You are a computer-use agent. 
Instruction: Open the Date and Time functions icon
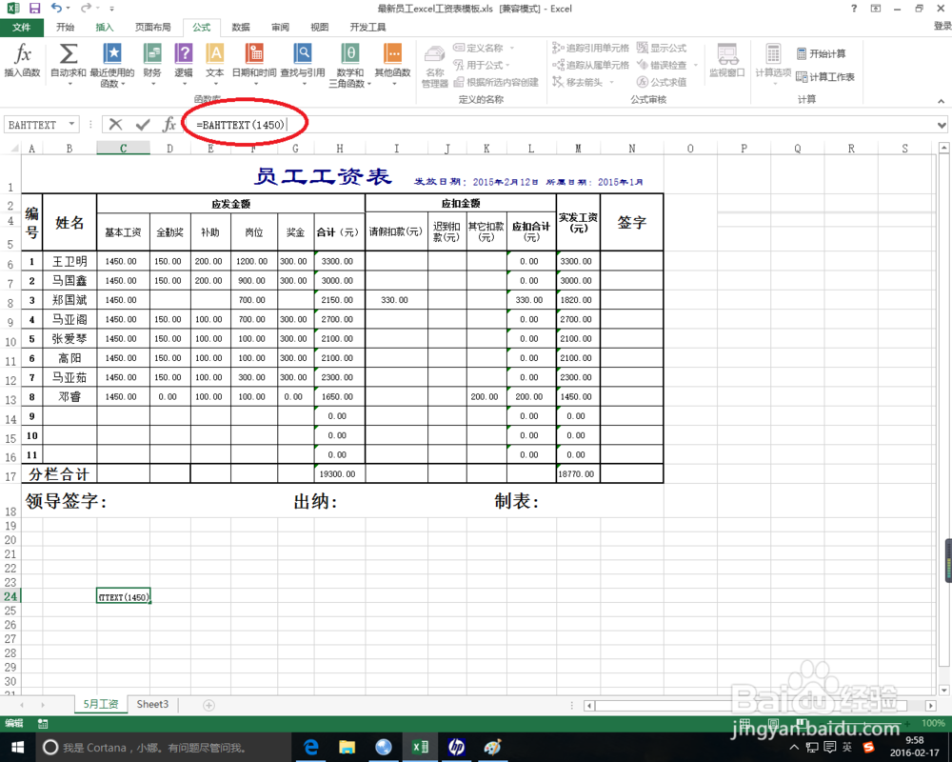click(254, 53)
